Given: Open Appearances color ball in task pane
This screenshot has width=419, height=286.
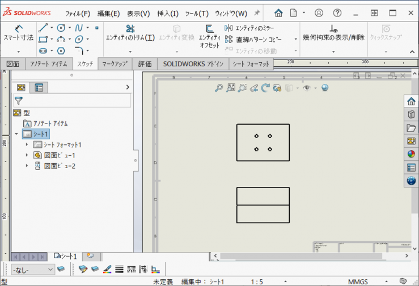Looking at the screenshot, I should (411, 154).
